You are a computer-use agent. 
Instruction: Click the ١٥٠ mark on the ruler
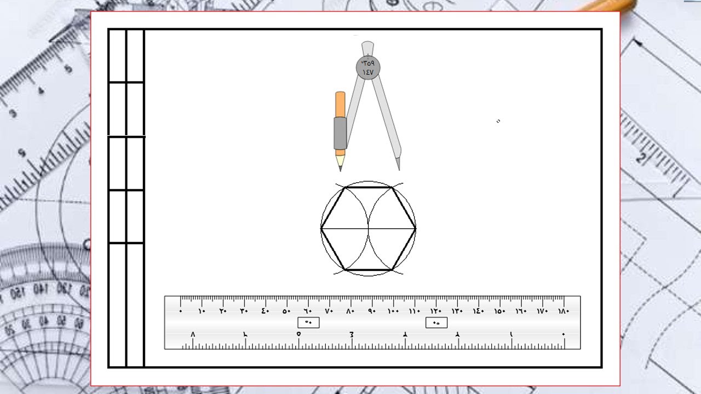point(499,311)
